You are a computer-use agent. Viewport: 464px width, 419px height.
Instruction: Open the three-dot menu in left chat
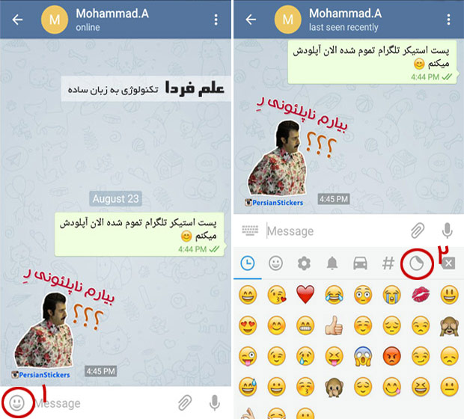point(216,19)
